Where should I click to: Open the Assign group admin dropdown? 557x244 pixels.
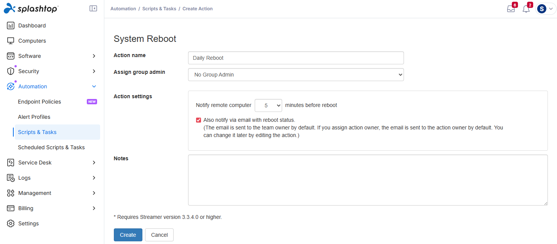point(296,75)
